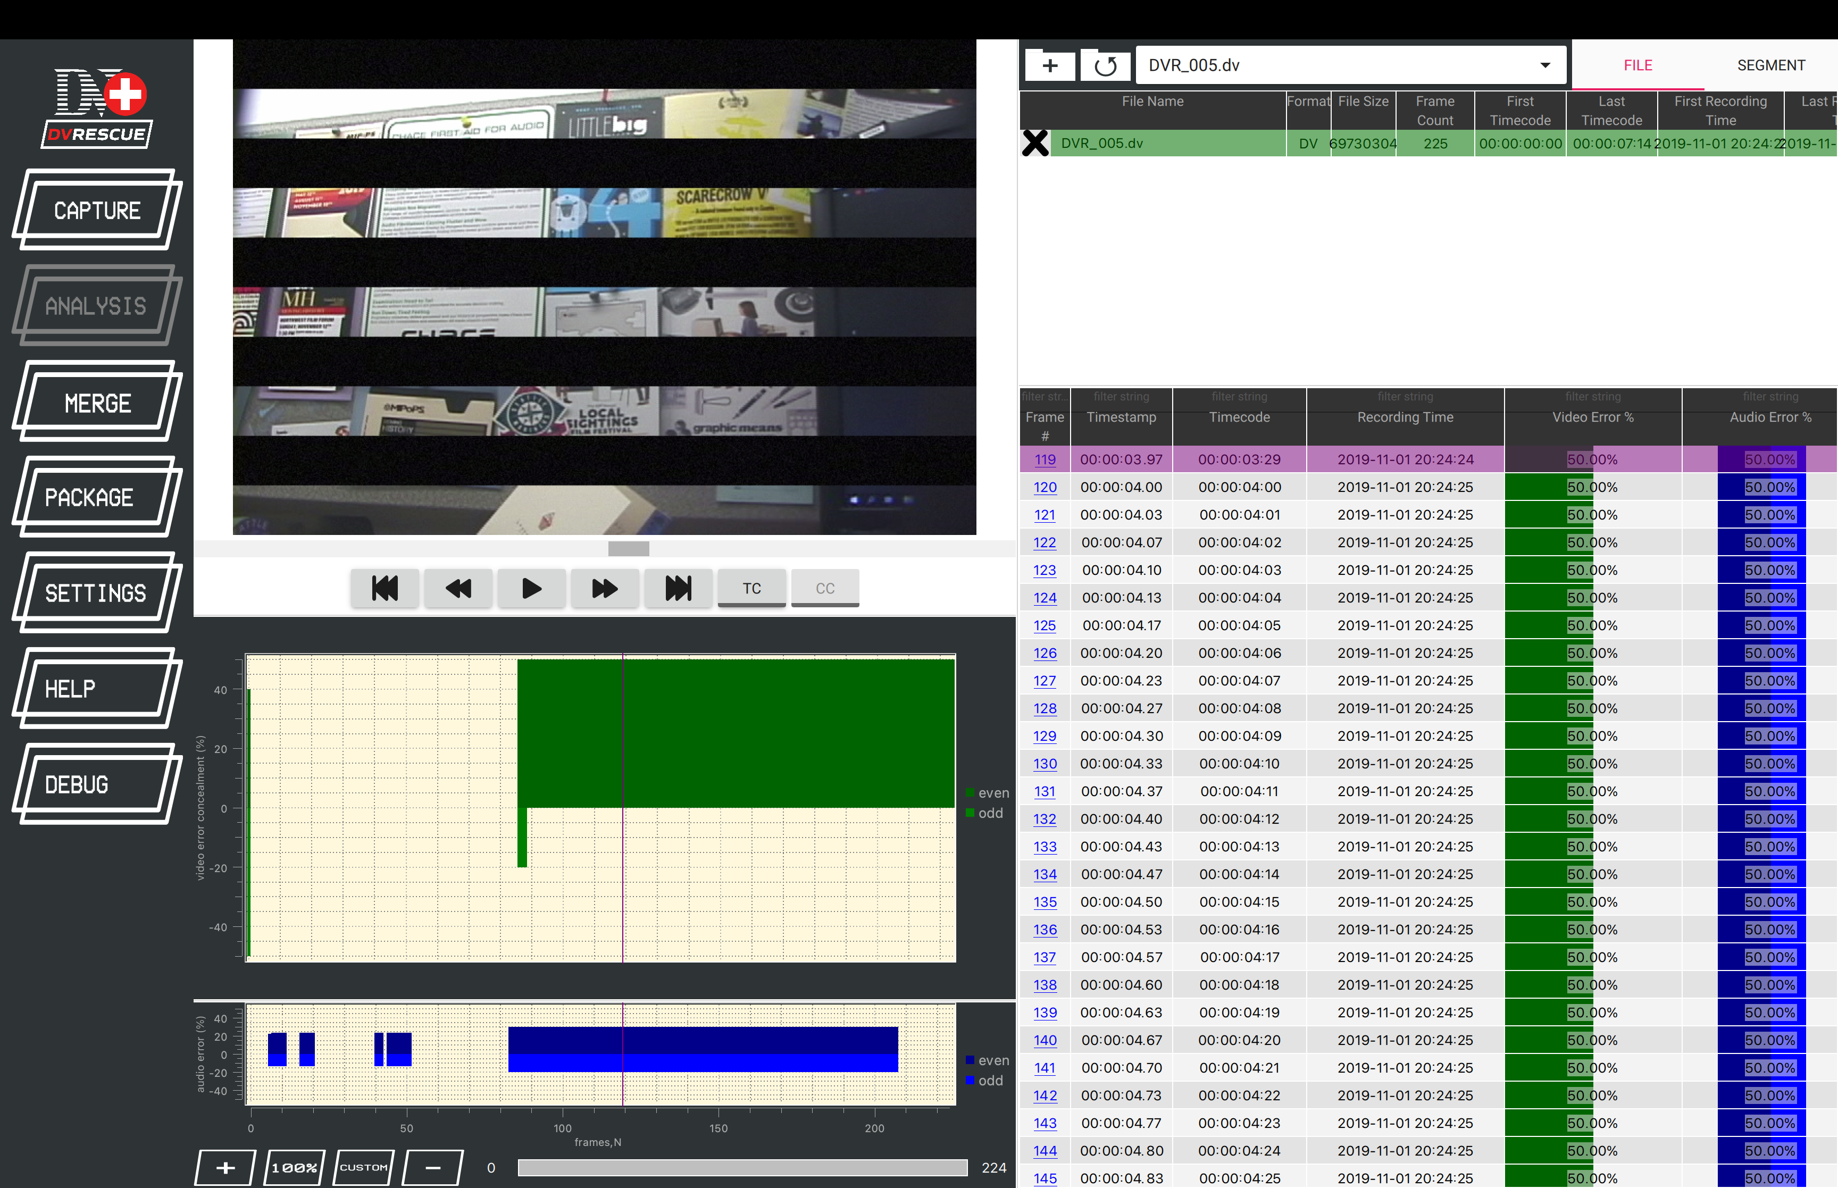Screen dimensions: 1838x1188
Task: Open the DEBUG section in sidebar
Action: 97,784
